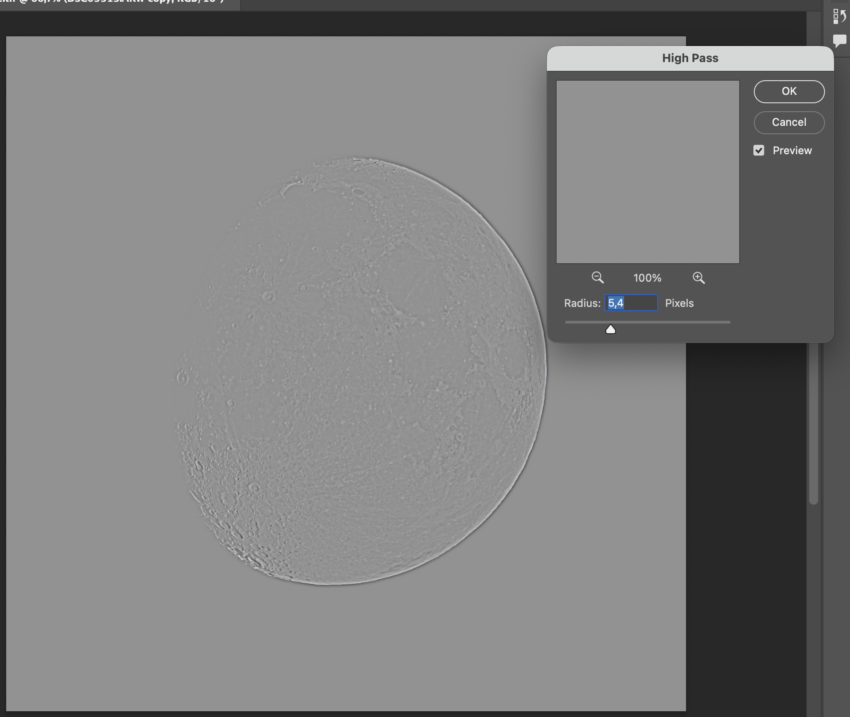Click the 100% zoom level indicator
Image resolution: width=850 pixels, height=717 pixels.
pyautogui.click(x=647, y=278)
